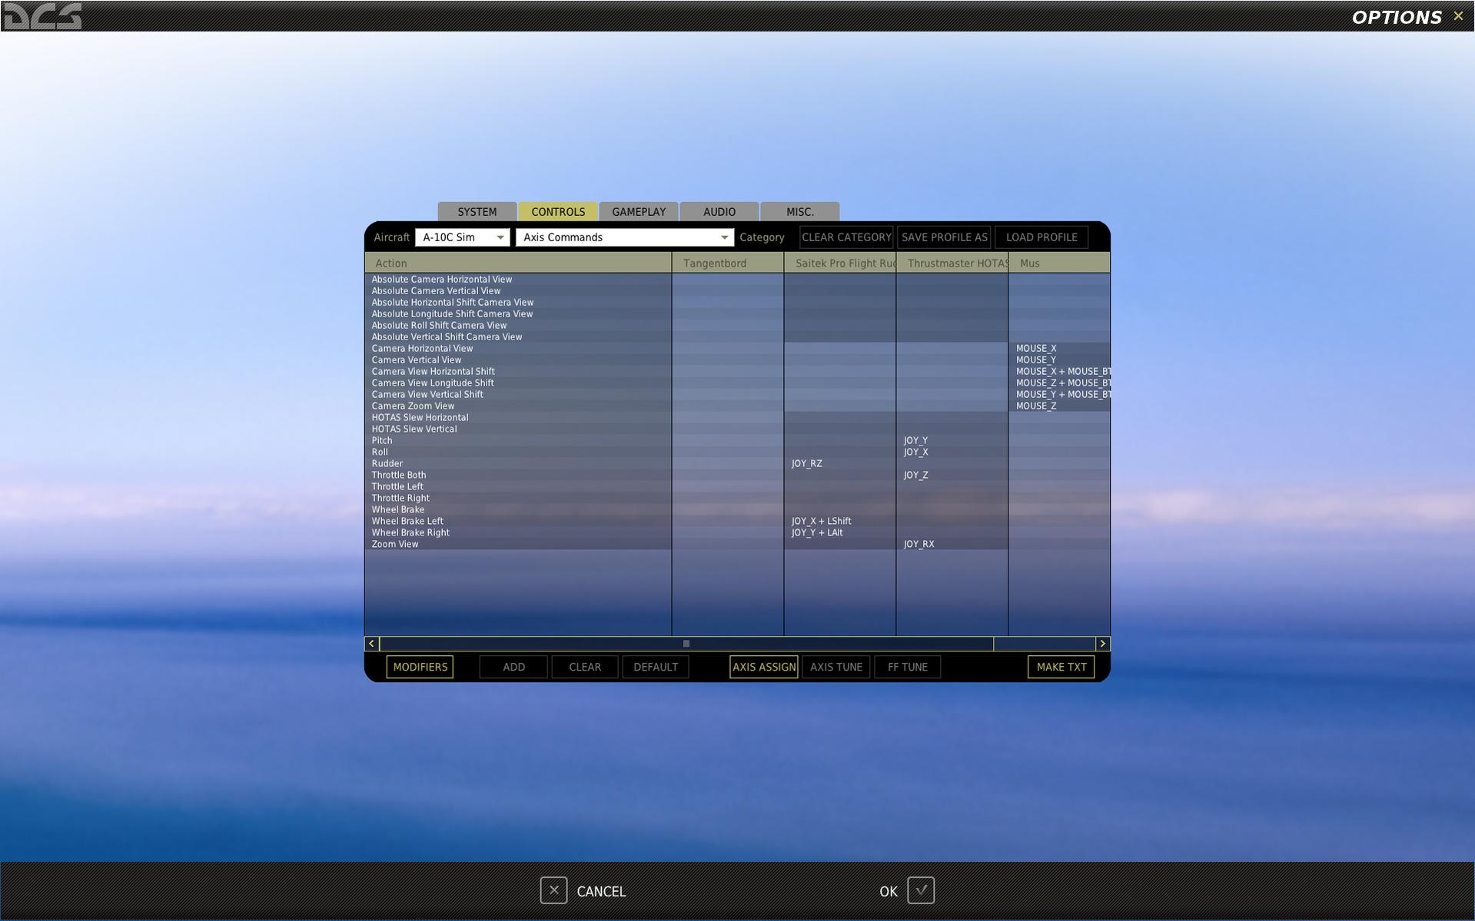Viewport: 1475px width, 921px height.
Task: Open the Aircraft dropdown showing A-10C Sim
Action: pyautogui.click(x=462, y=237)
